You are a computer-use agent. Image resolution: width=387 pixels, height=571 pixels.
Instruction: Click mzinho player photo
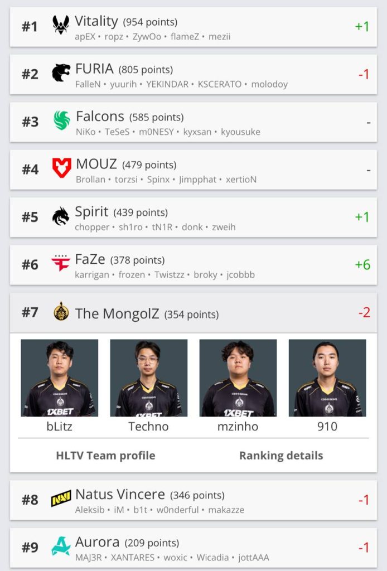click(x=238, y=378)
